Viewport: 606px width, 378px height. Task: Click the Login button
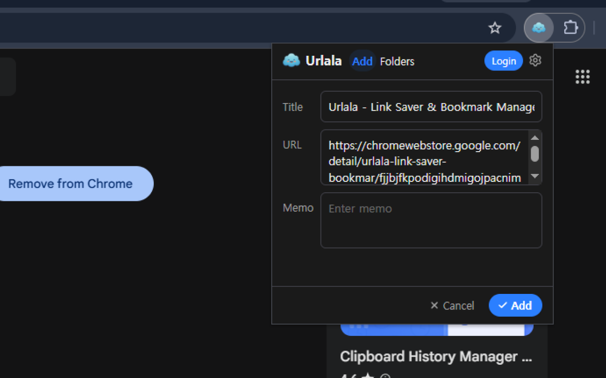click(503, 61)
